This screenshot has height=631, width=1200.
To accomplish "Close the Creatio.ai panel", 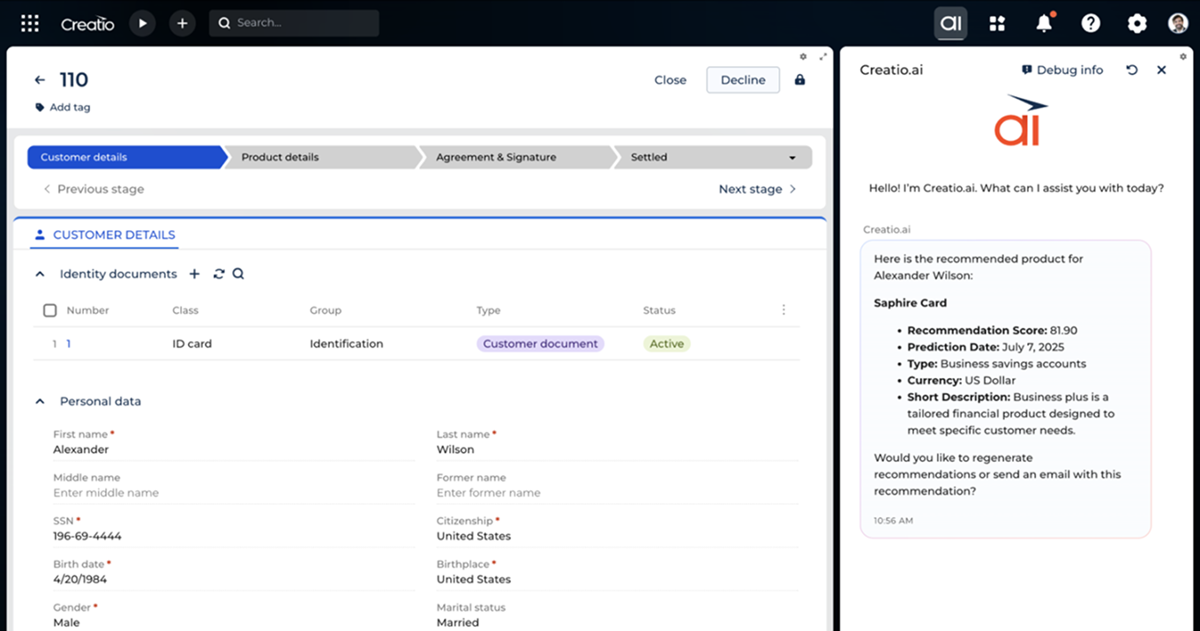I will 1161,70.
